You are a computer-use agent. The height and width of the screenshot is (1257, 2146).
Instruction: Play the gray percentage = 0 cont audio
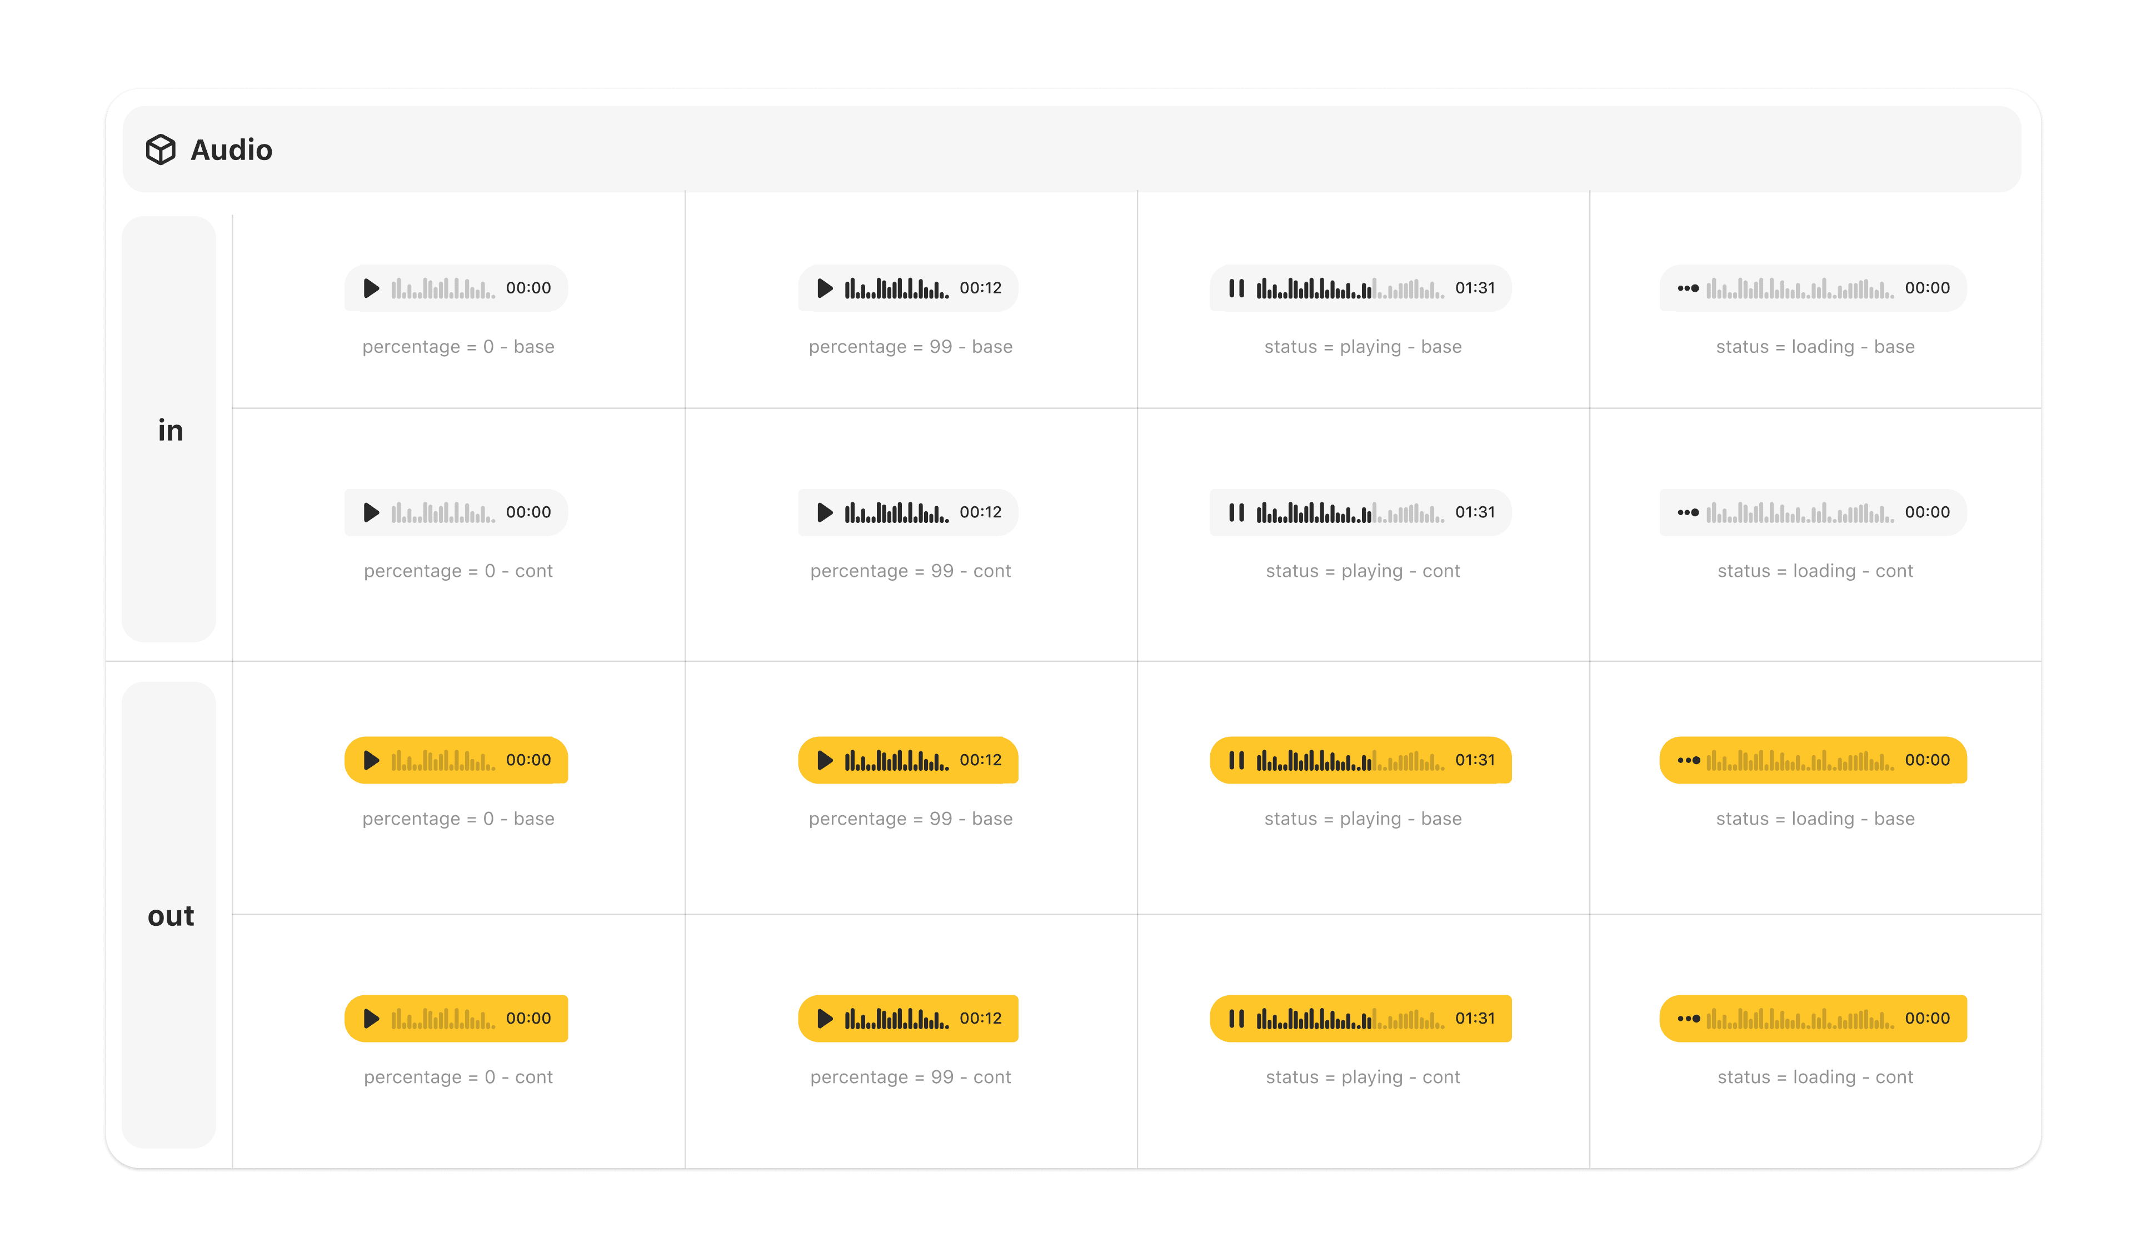pyautogui.click(x=371, y=513)
